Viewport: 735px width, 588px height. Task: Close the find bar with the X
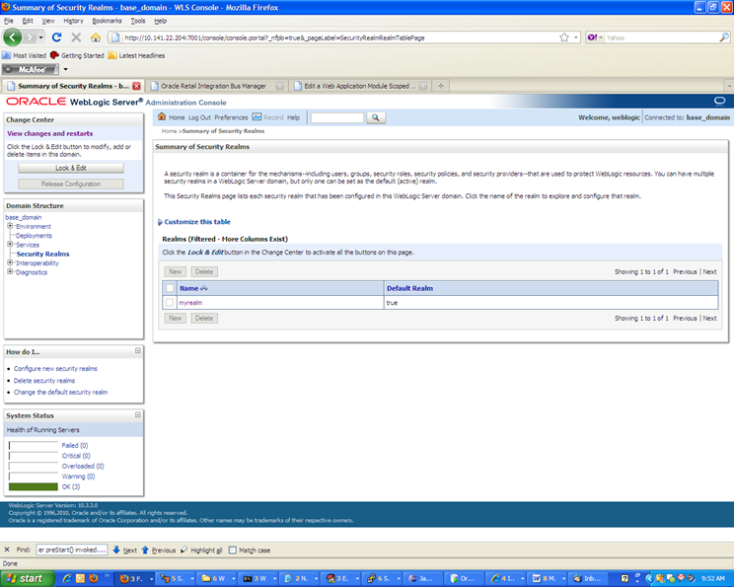click(7, 550)
